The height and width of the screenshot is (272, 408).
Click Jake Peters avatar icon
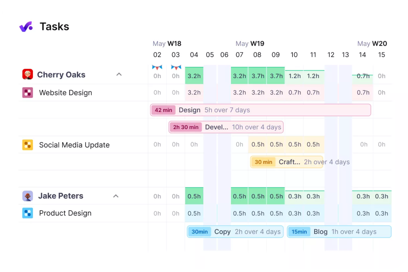click(28, 196)
